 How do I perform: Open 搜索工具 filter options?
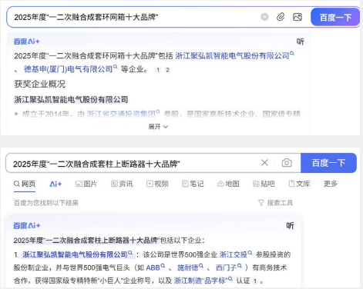(275, 203)
